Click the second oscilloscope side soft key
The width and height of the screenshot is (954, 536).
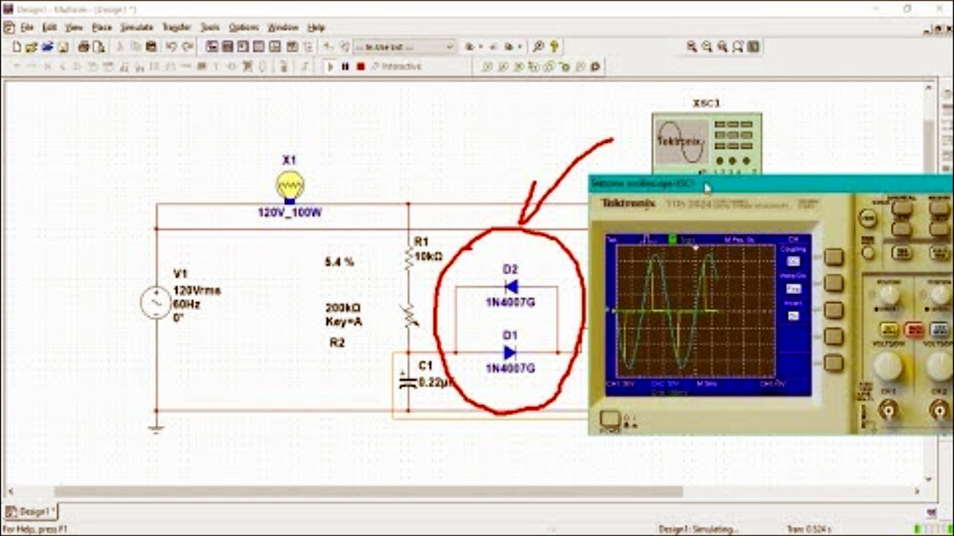click(833, 284)
